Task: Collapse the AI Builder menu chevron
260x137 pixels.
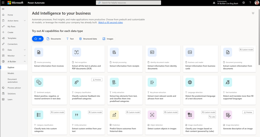Action: [x=25, y=61]
